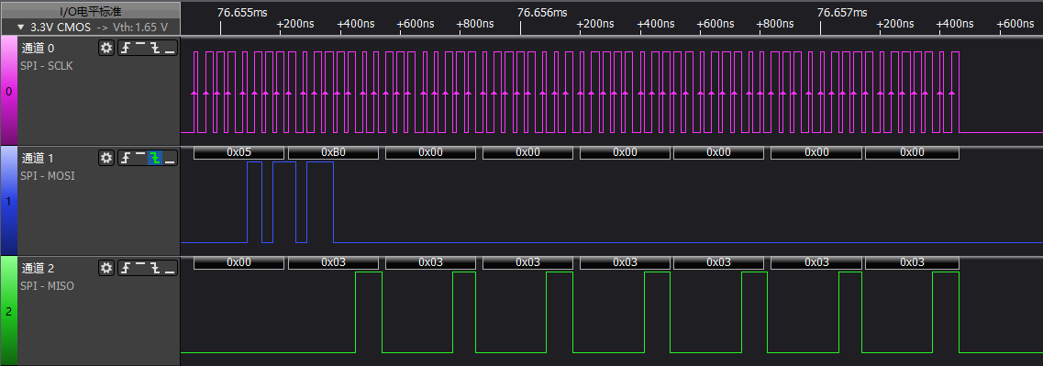This screenshot has width=1043, height=366.
Task: Disable active falling edge trigger on 通道 1
Action: tap(155, 158)
